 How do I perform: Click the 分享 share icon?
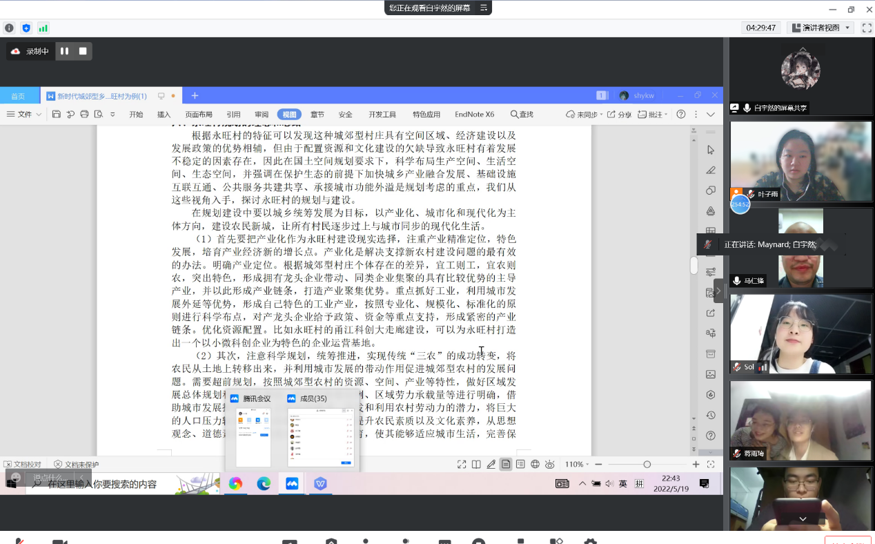(x=619, y=115)
